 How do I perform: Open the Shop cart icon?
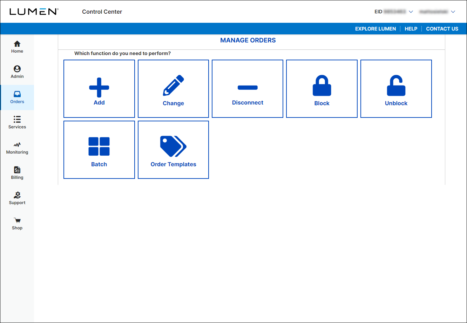tap(17, 221)
